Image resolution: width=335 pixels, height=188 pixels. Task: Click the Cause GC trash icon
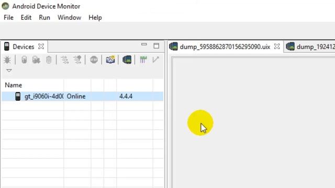point(49,60)
